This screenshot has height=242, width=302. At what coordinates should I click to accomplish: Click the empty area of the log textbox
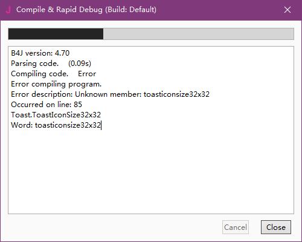[x=151, y=171]
